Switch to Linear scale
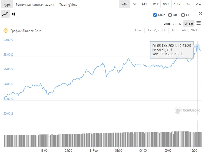204x153 pixels. 189,23
